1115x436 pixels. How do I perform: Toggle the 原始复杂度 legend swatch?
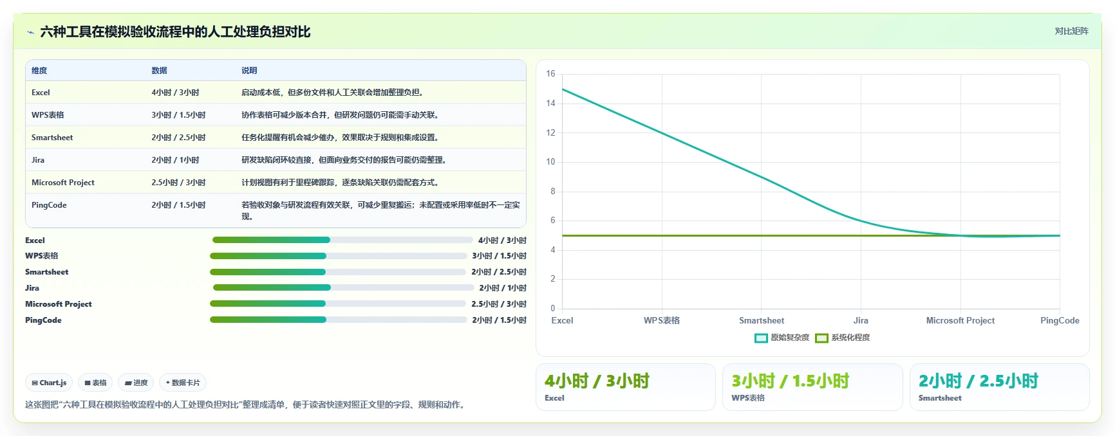[x=761, y=338]
